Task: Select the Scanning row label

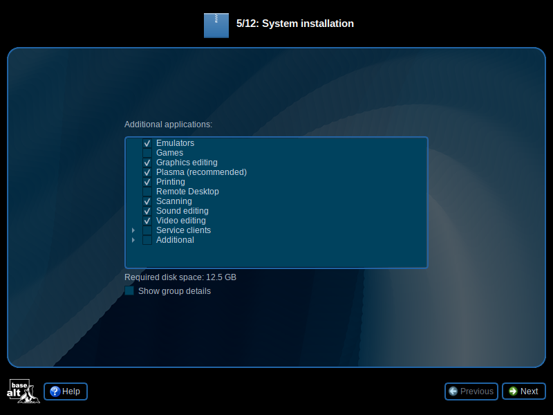Action: pos(174,201)
